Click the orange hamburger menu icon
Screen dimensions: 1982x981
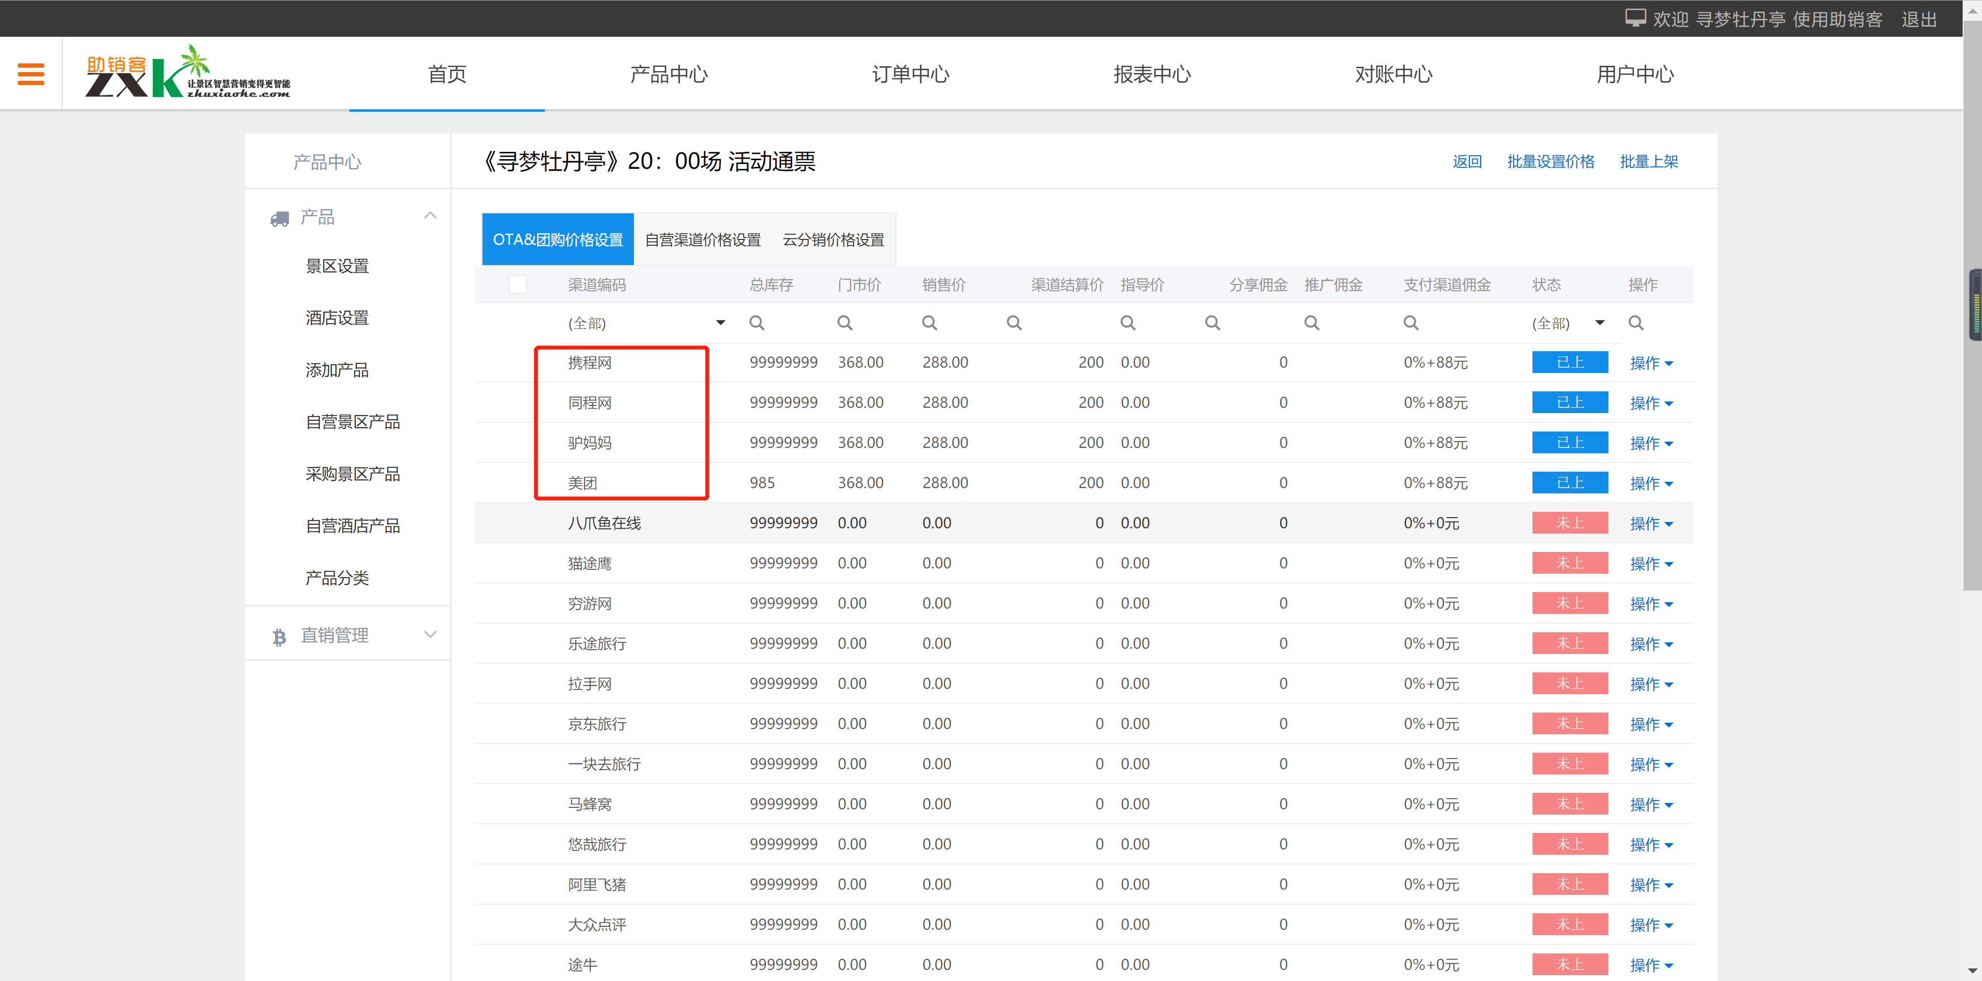[x=31, y=74]
